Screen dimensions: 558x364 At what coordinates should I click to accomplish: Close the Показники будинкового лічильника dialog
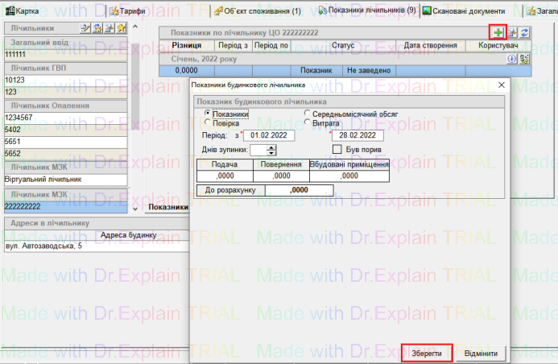501,85
